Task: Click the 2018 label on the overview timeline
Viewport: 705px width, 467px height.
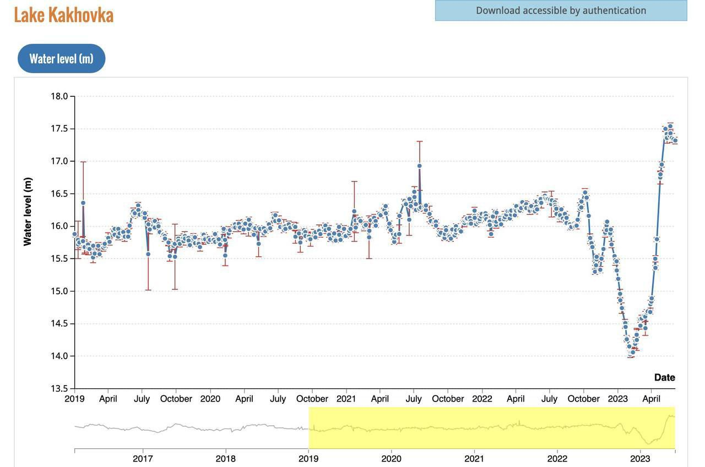Action: [225, 459]
